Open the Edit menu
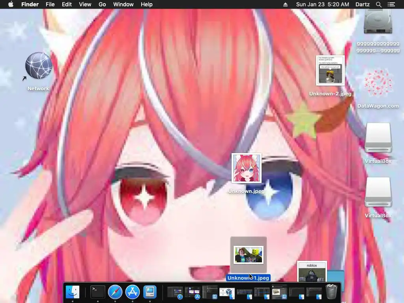Screen dimensions: 404x303 coord(67,4)
